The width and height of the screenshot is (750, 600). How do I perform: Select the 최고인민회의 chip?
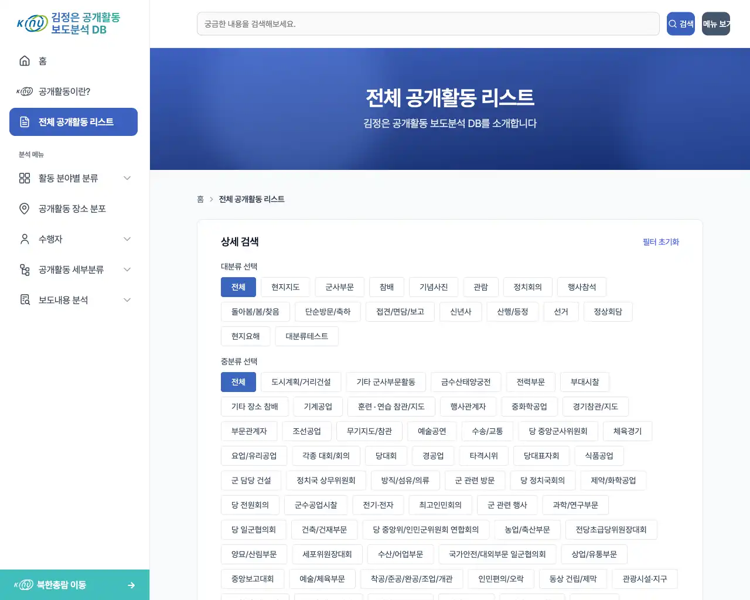pos(441,505)
